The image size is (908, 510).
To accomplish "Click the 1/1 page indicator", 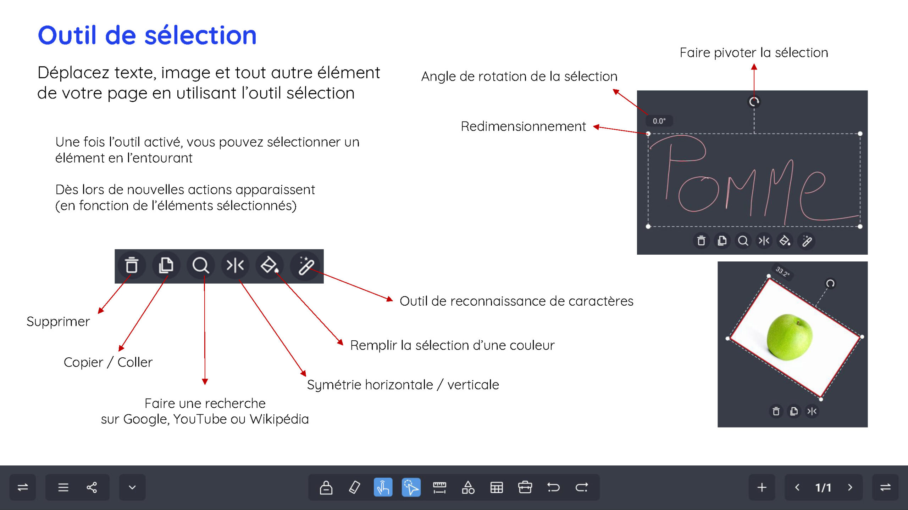I will pos(823,488).
